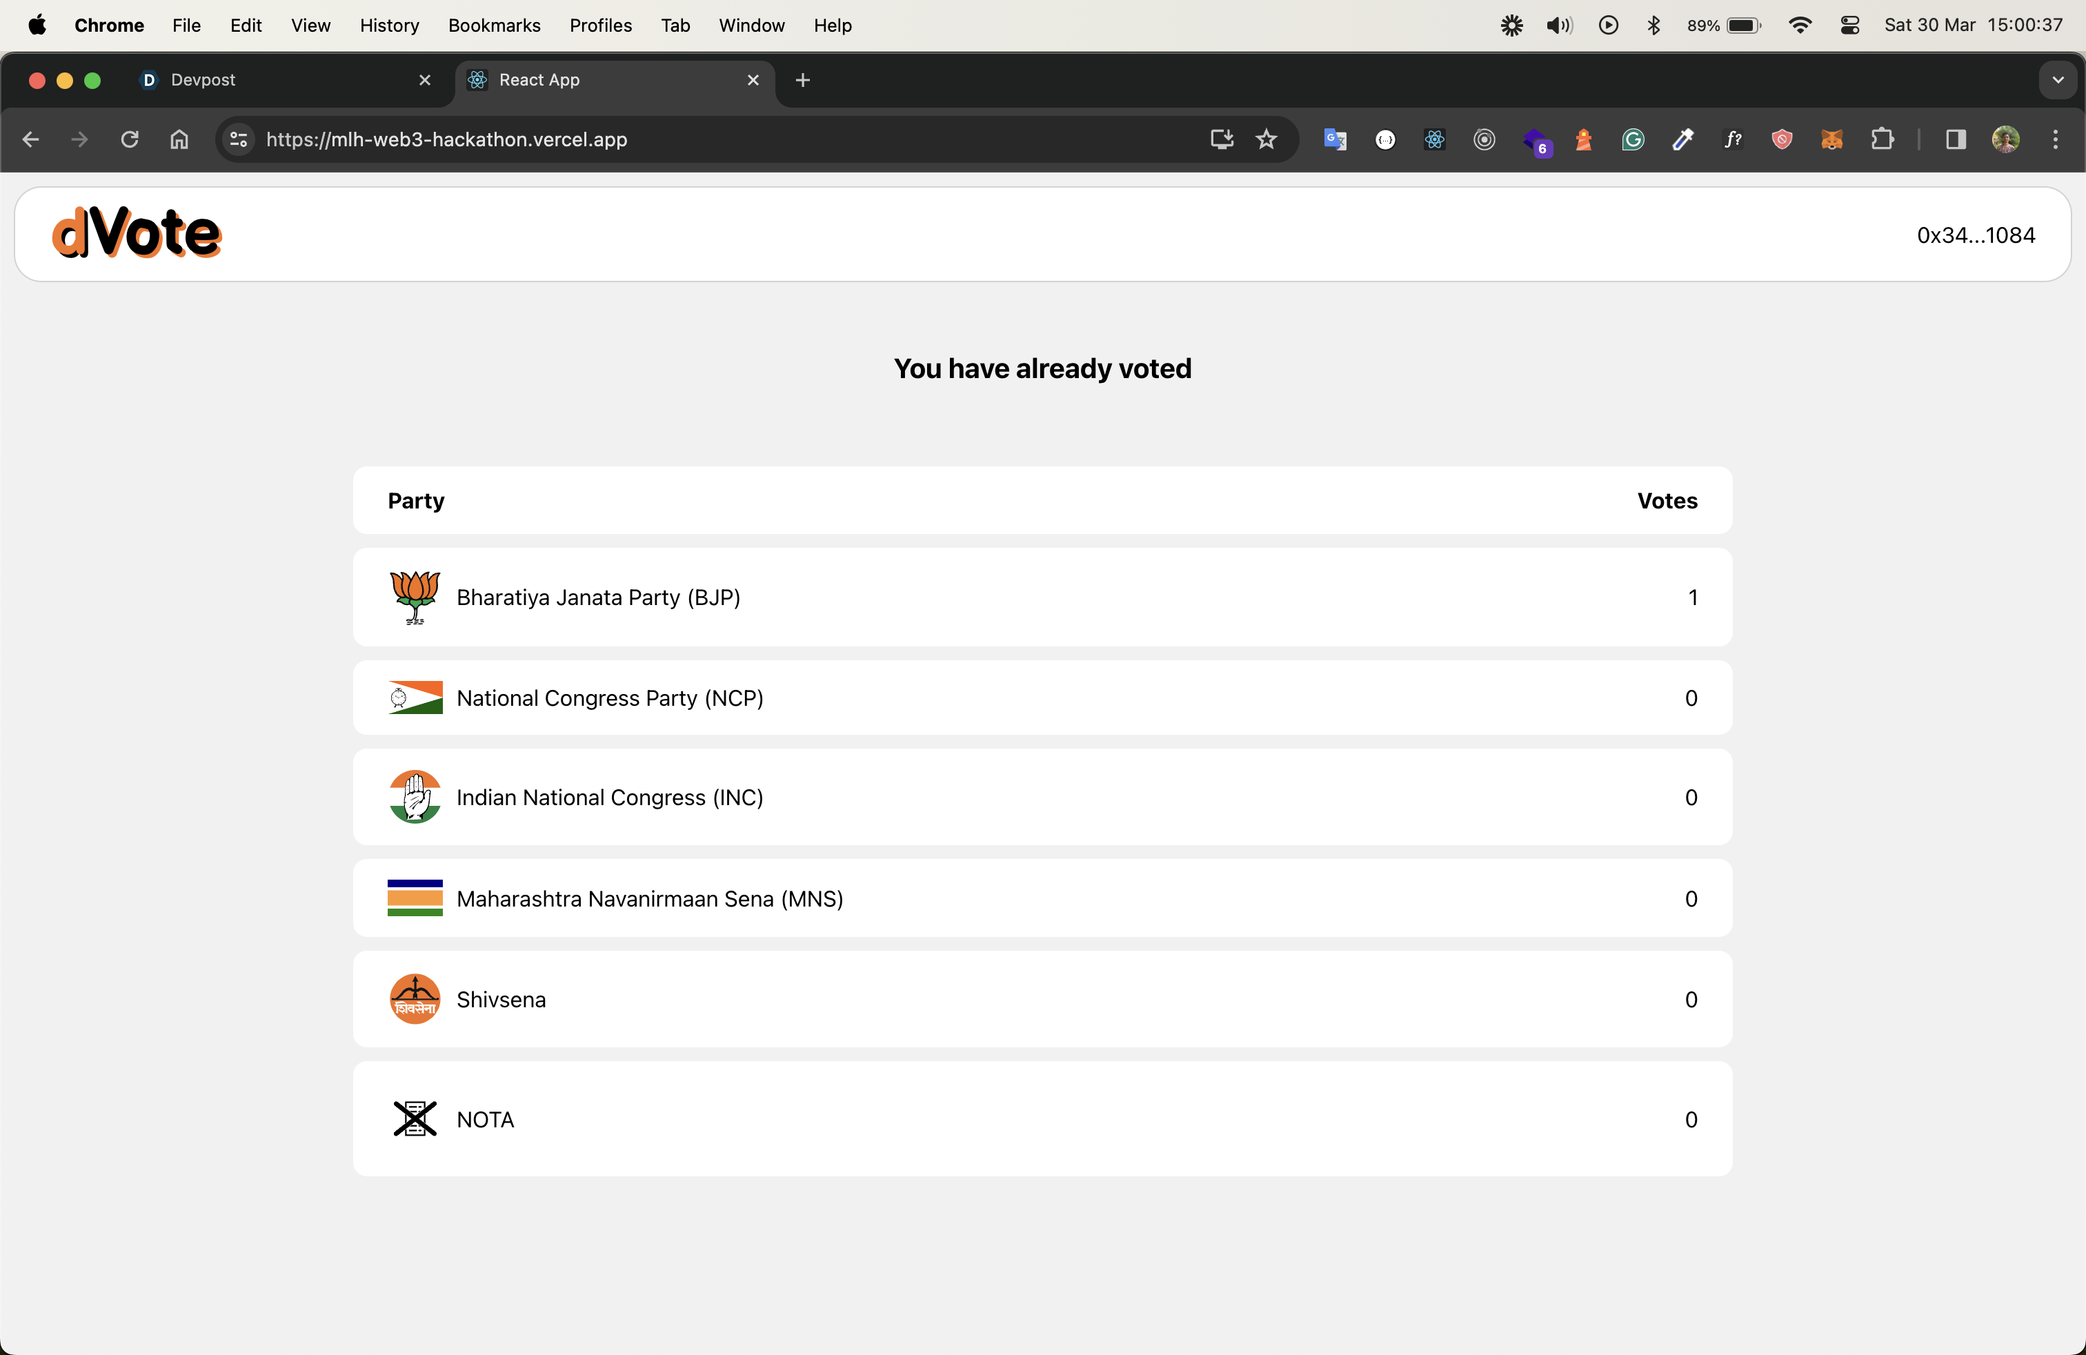2086x1355 pixels.
Task: Click the wallet address 0x34...1084
Action: coord(1976,235)
